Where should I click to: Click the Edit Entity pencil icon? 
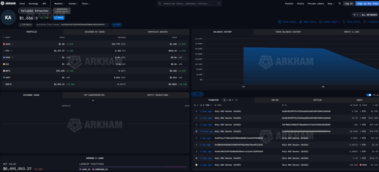pos(301,22)
